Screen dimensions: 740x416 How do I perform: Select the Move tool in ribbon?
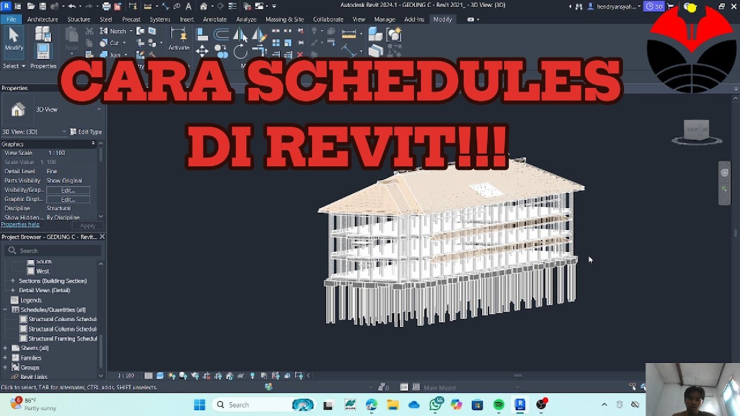click(x=202, y=51)
